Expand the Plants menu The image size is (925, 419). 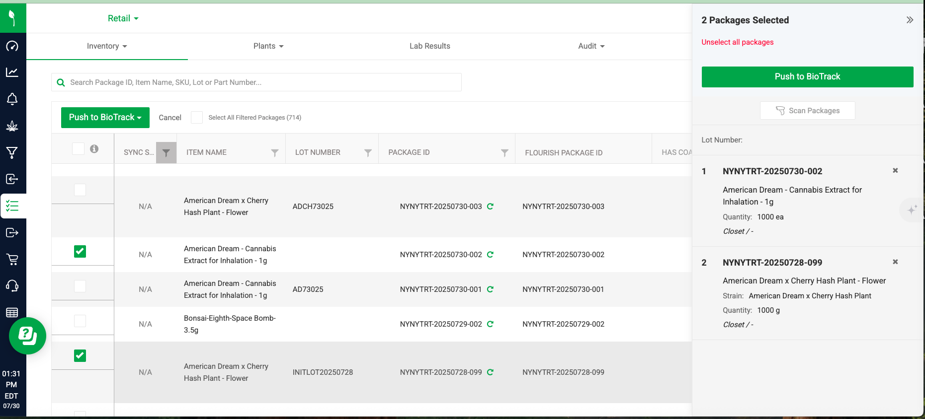268,46
